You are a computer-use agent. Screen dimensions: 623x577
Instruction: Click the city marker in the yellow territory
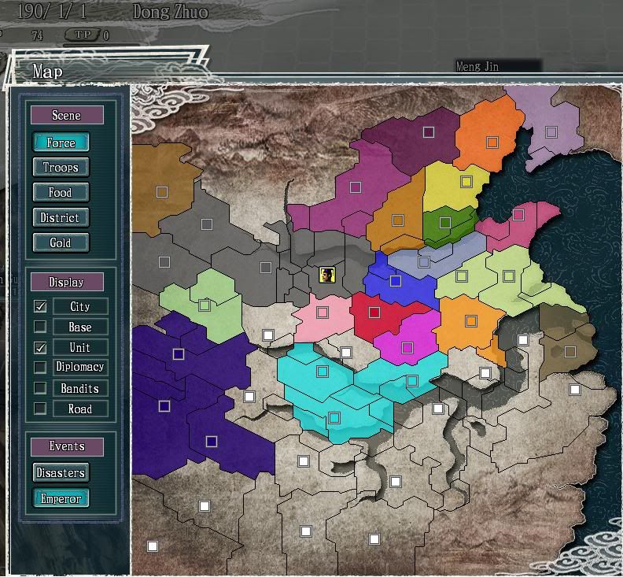(466, 182)
